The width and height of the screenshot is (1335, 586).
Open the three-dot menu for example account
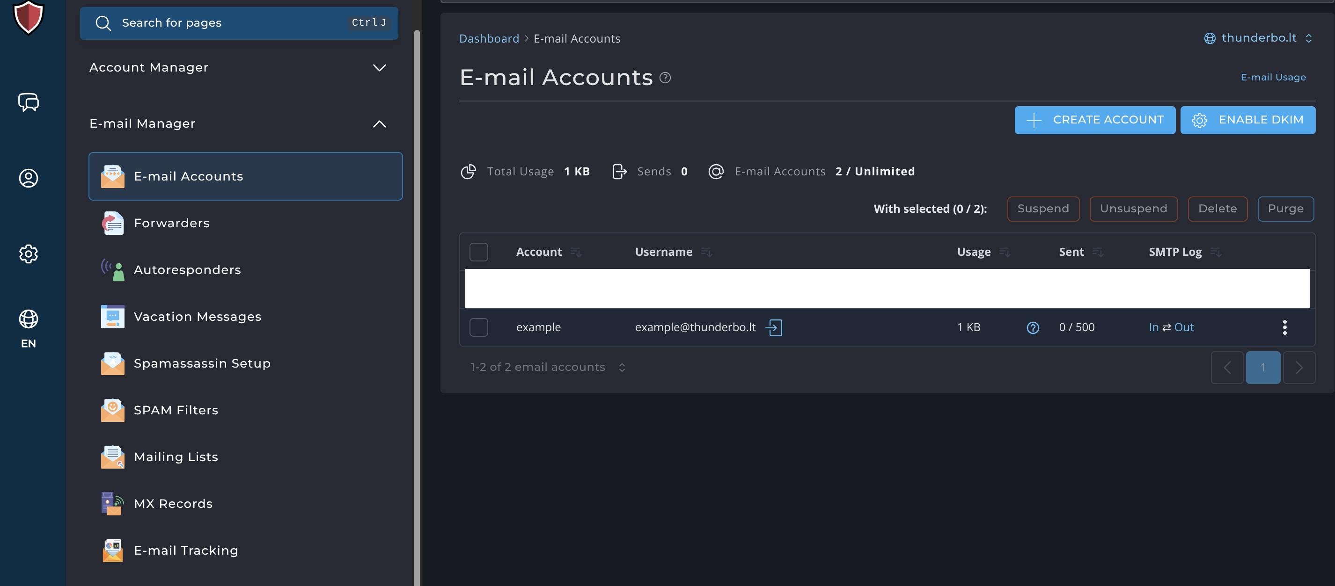point(1284,327)
